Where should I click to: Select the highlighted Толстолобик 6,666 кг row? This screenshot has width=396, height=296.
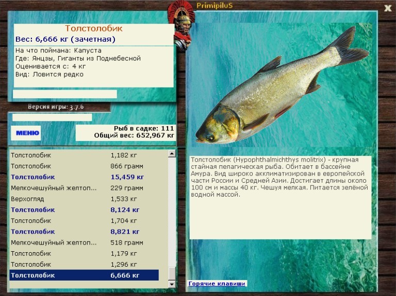84,275
